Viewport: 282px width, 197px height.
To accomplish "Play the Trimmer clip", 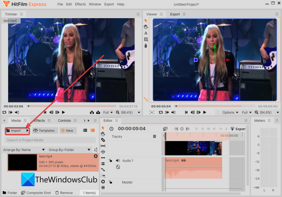I will 63,112.
